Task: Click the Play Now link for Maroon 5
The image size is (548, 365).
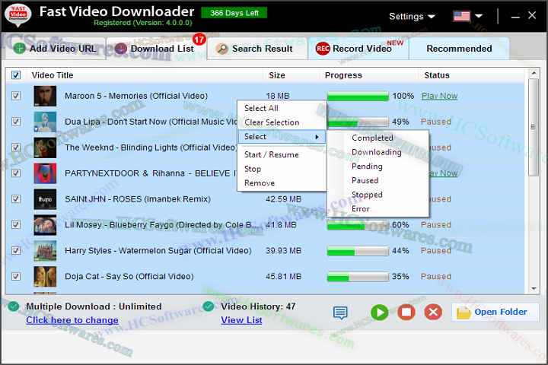Action: (439, 96)
